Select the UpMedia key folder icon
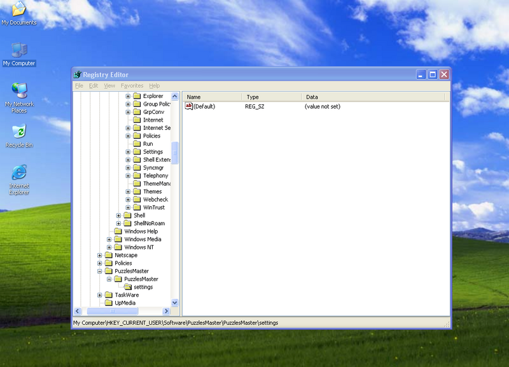The height and width of the screenshot is (367, 509). point(108,303)
